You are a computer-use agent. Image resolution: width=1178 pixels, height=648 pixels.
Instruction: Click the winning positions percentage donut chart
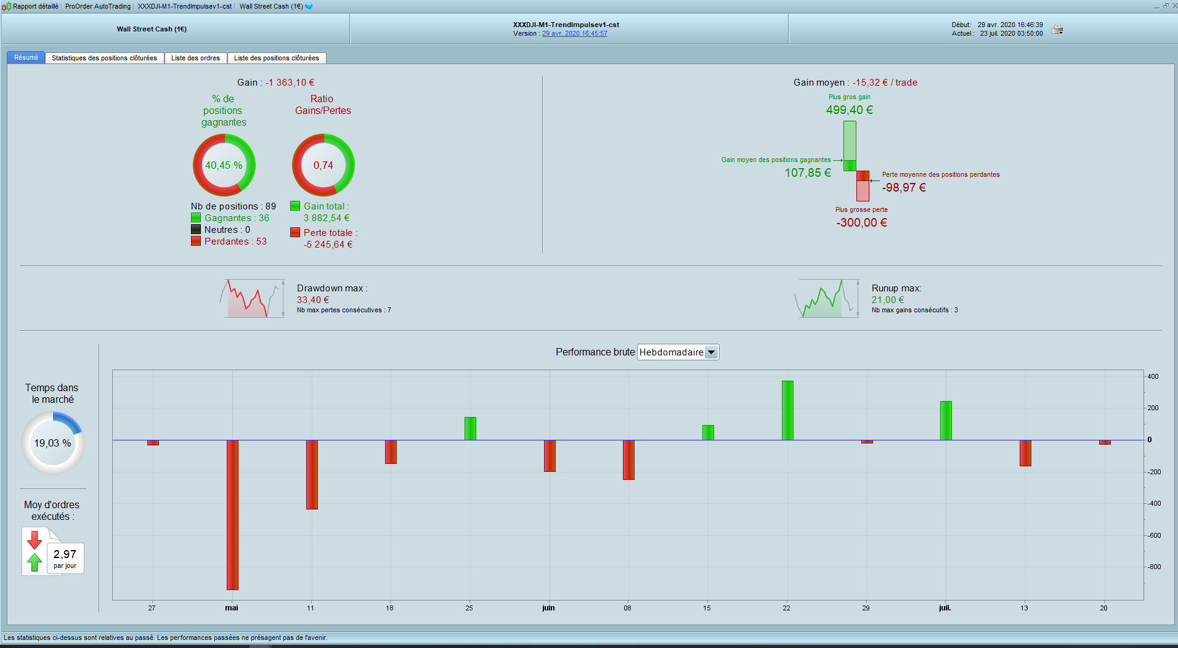click(x=224, y=165)
